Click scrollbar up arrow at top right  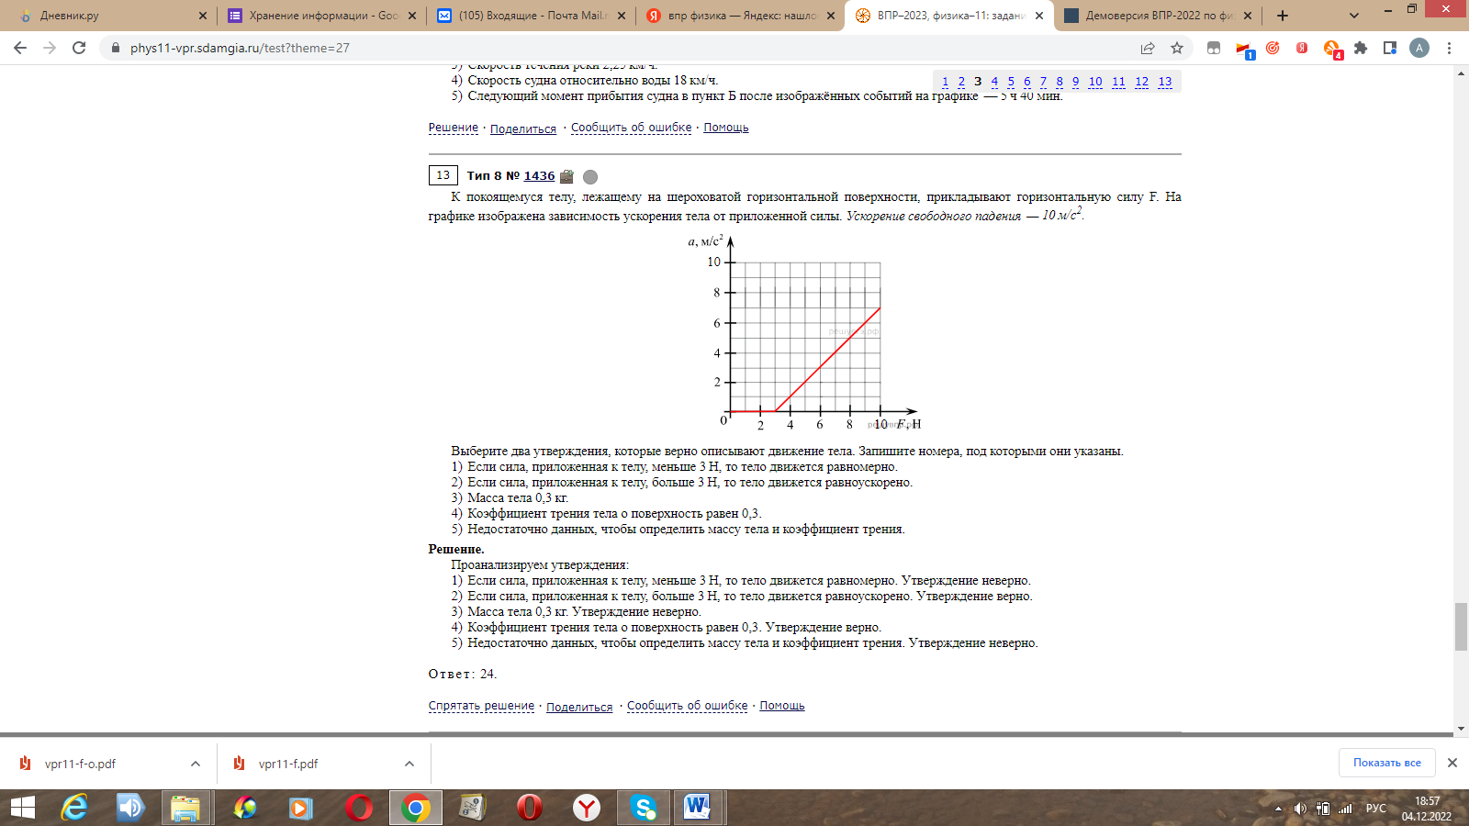(x=1461, y=73)
